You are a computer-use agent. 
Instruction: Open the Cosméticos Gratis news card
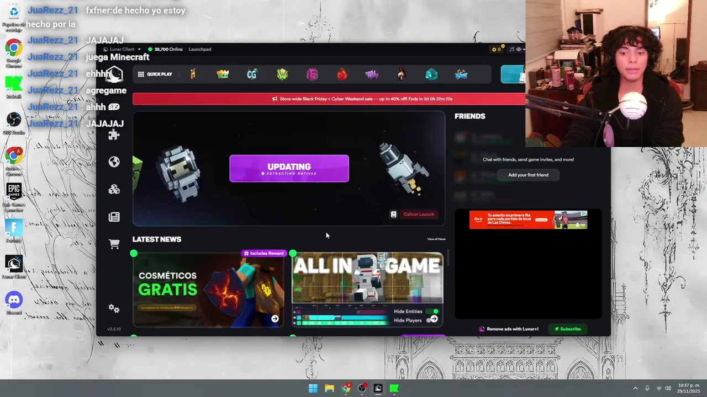208,290
